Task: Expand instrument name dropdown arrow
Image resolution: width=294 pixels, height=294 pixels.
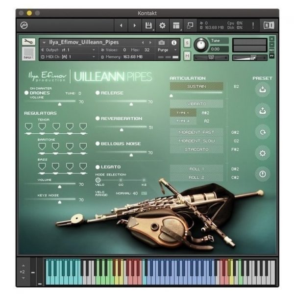Action: pyautogui.click(x=44, y=43)
